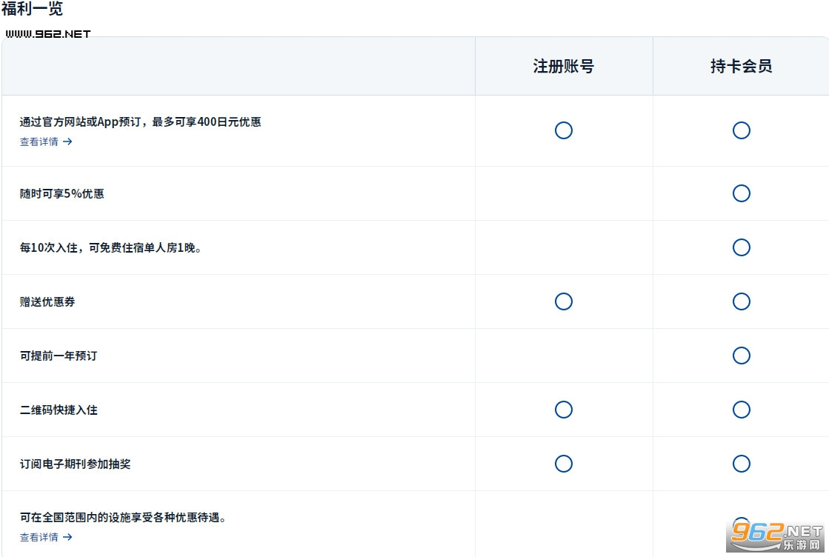Select the 注册账号 column header
Image resolution: width=829 pixels, height=557 pixels.
pyautogui.click(x=564, y=66)
